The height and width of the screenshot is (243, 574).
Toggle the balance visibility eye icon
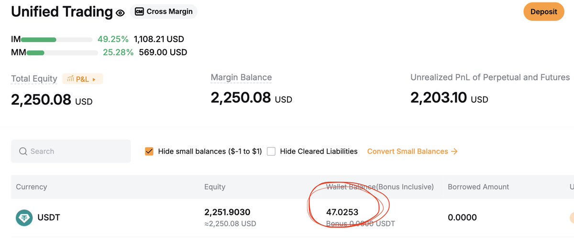point(120,13)
